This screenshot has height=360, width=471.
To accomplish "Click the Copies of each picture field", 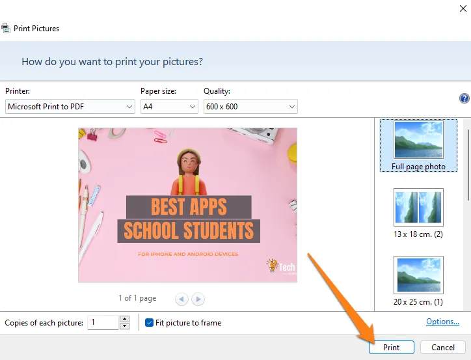I will 103,322.
